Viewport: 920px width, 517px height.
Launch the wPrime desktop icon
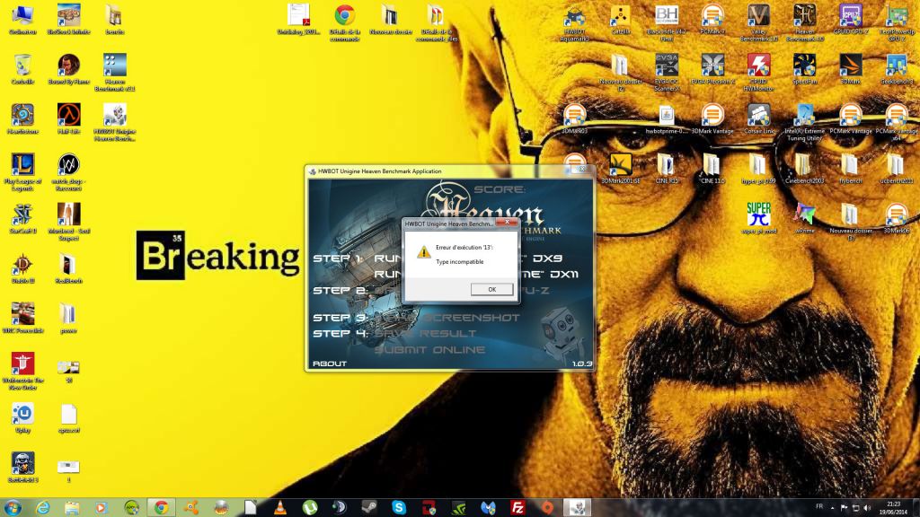804,219
